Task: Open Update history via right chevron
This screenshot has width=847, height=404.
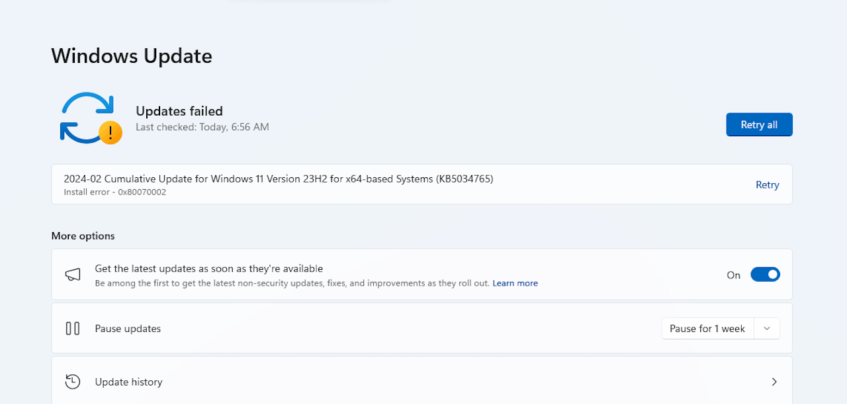Action: [774, 382]
